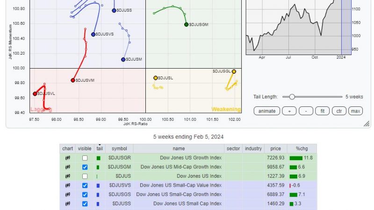Sort by the symbol column header

pos(119,148)
